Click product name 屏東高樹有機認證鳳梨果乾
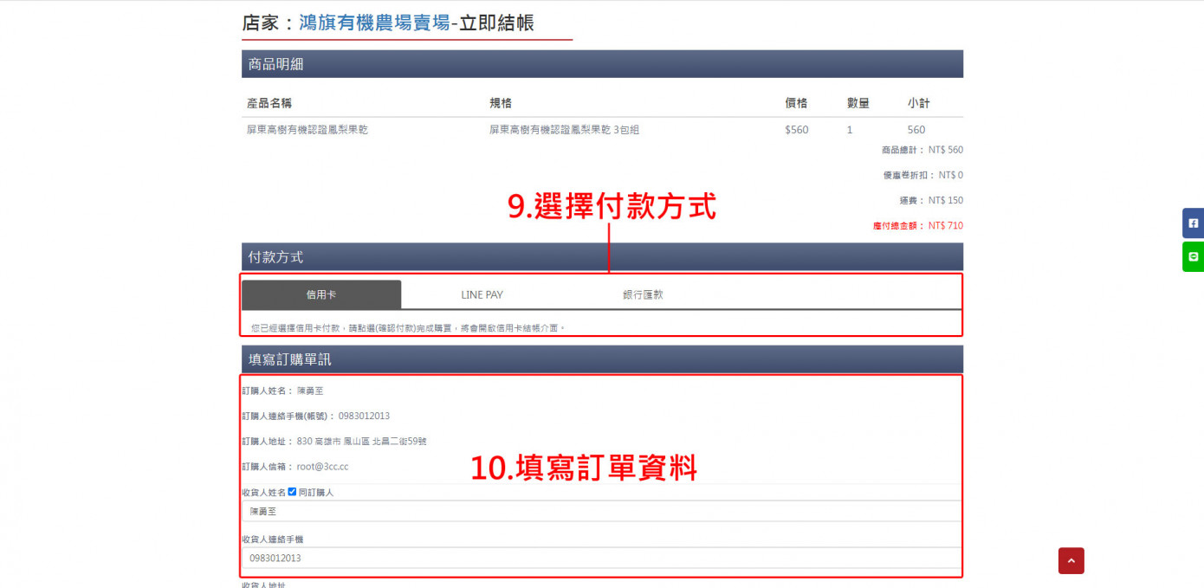 pyautogui.click(x=307, y=130)
